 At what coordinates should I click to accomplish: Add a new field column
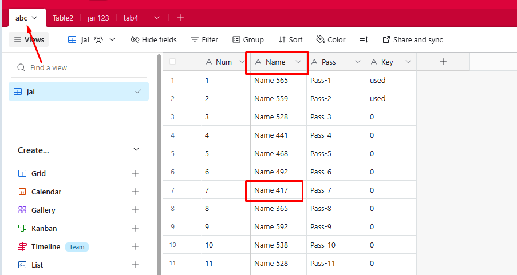443,62
